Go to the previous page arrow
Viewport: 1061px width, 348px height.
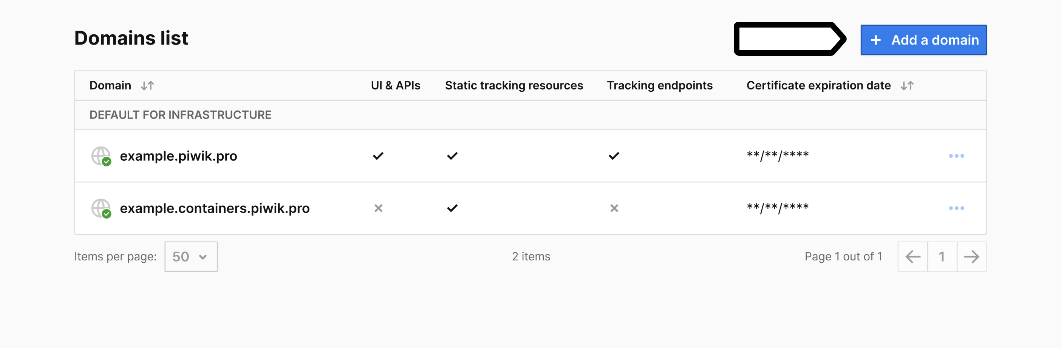pos(913,257)
